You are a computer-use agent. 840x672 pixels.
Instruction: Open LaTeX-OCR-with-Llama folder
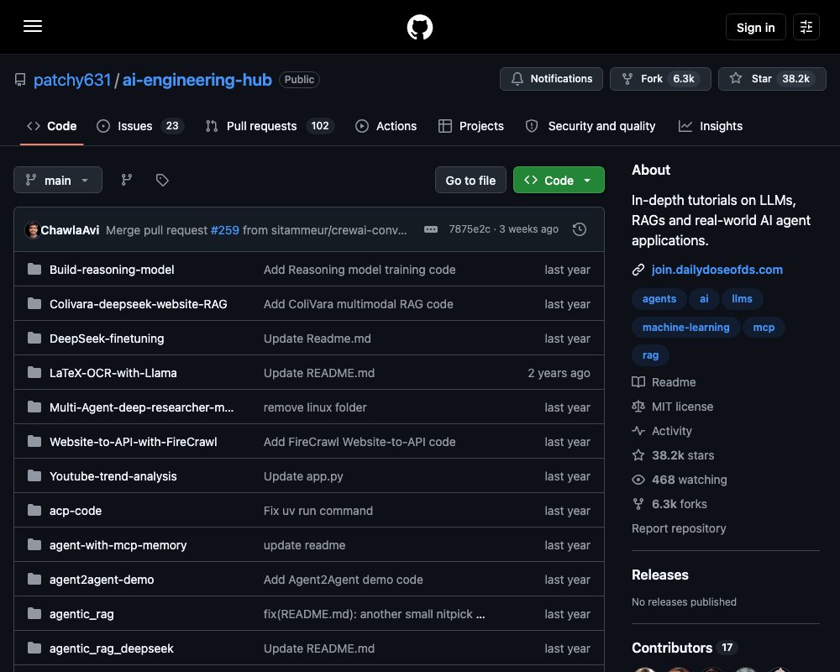tap(113, 373)
